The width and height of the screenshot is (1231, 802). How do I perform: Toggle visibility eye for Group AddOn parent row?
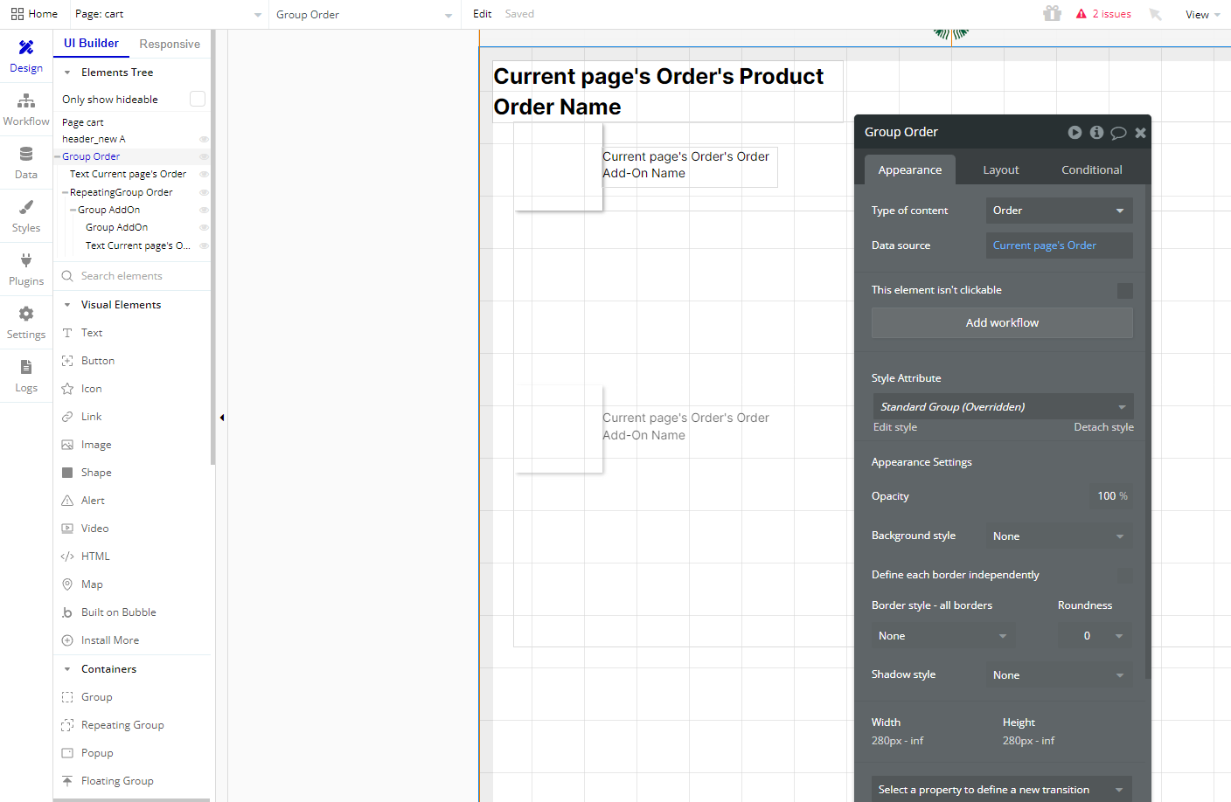click(204, 210)
